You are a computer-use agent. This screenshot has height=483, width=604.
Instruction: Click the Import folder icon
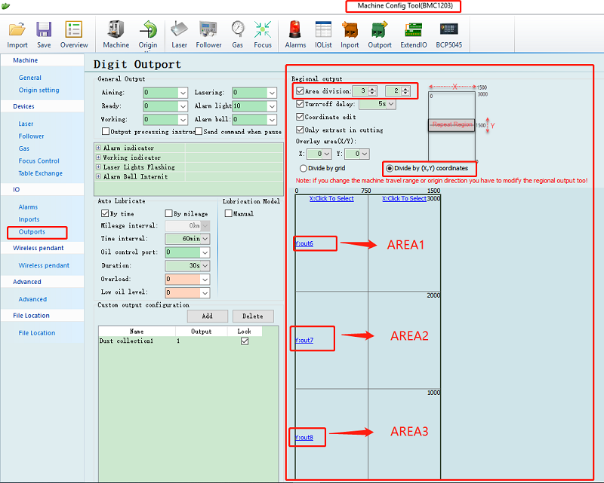tap(17, 30)
